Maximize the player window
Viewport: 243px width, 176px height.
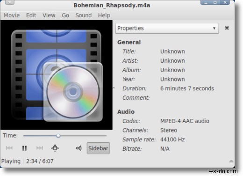[215, 2]
